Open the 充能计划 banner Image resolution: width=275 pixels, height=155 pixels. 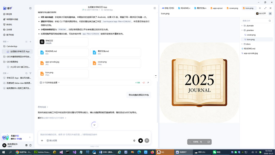click(17, 137)
